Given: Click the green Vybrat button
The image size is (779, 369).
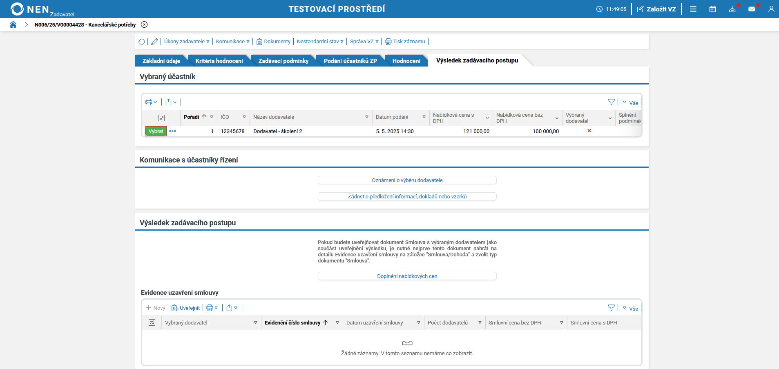Looking at the screenshot, I should tap(156, 131).
